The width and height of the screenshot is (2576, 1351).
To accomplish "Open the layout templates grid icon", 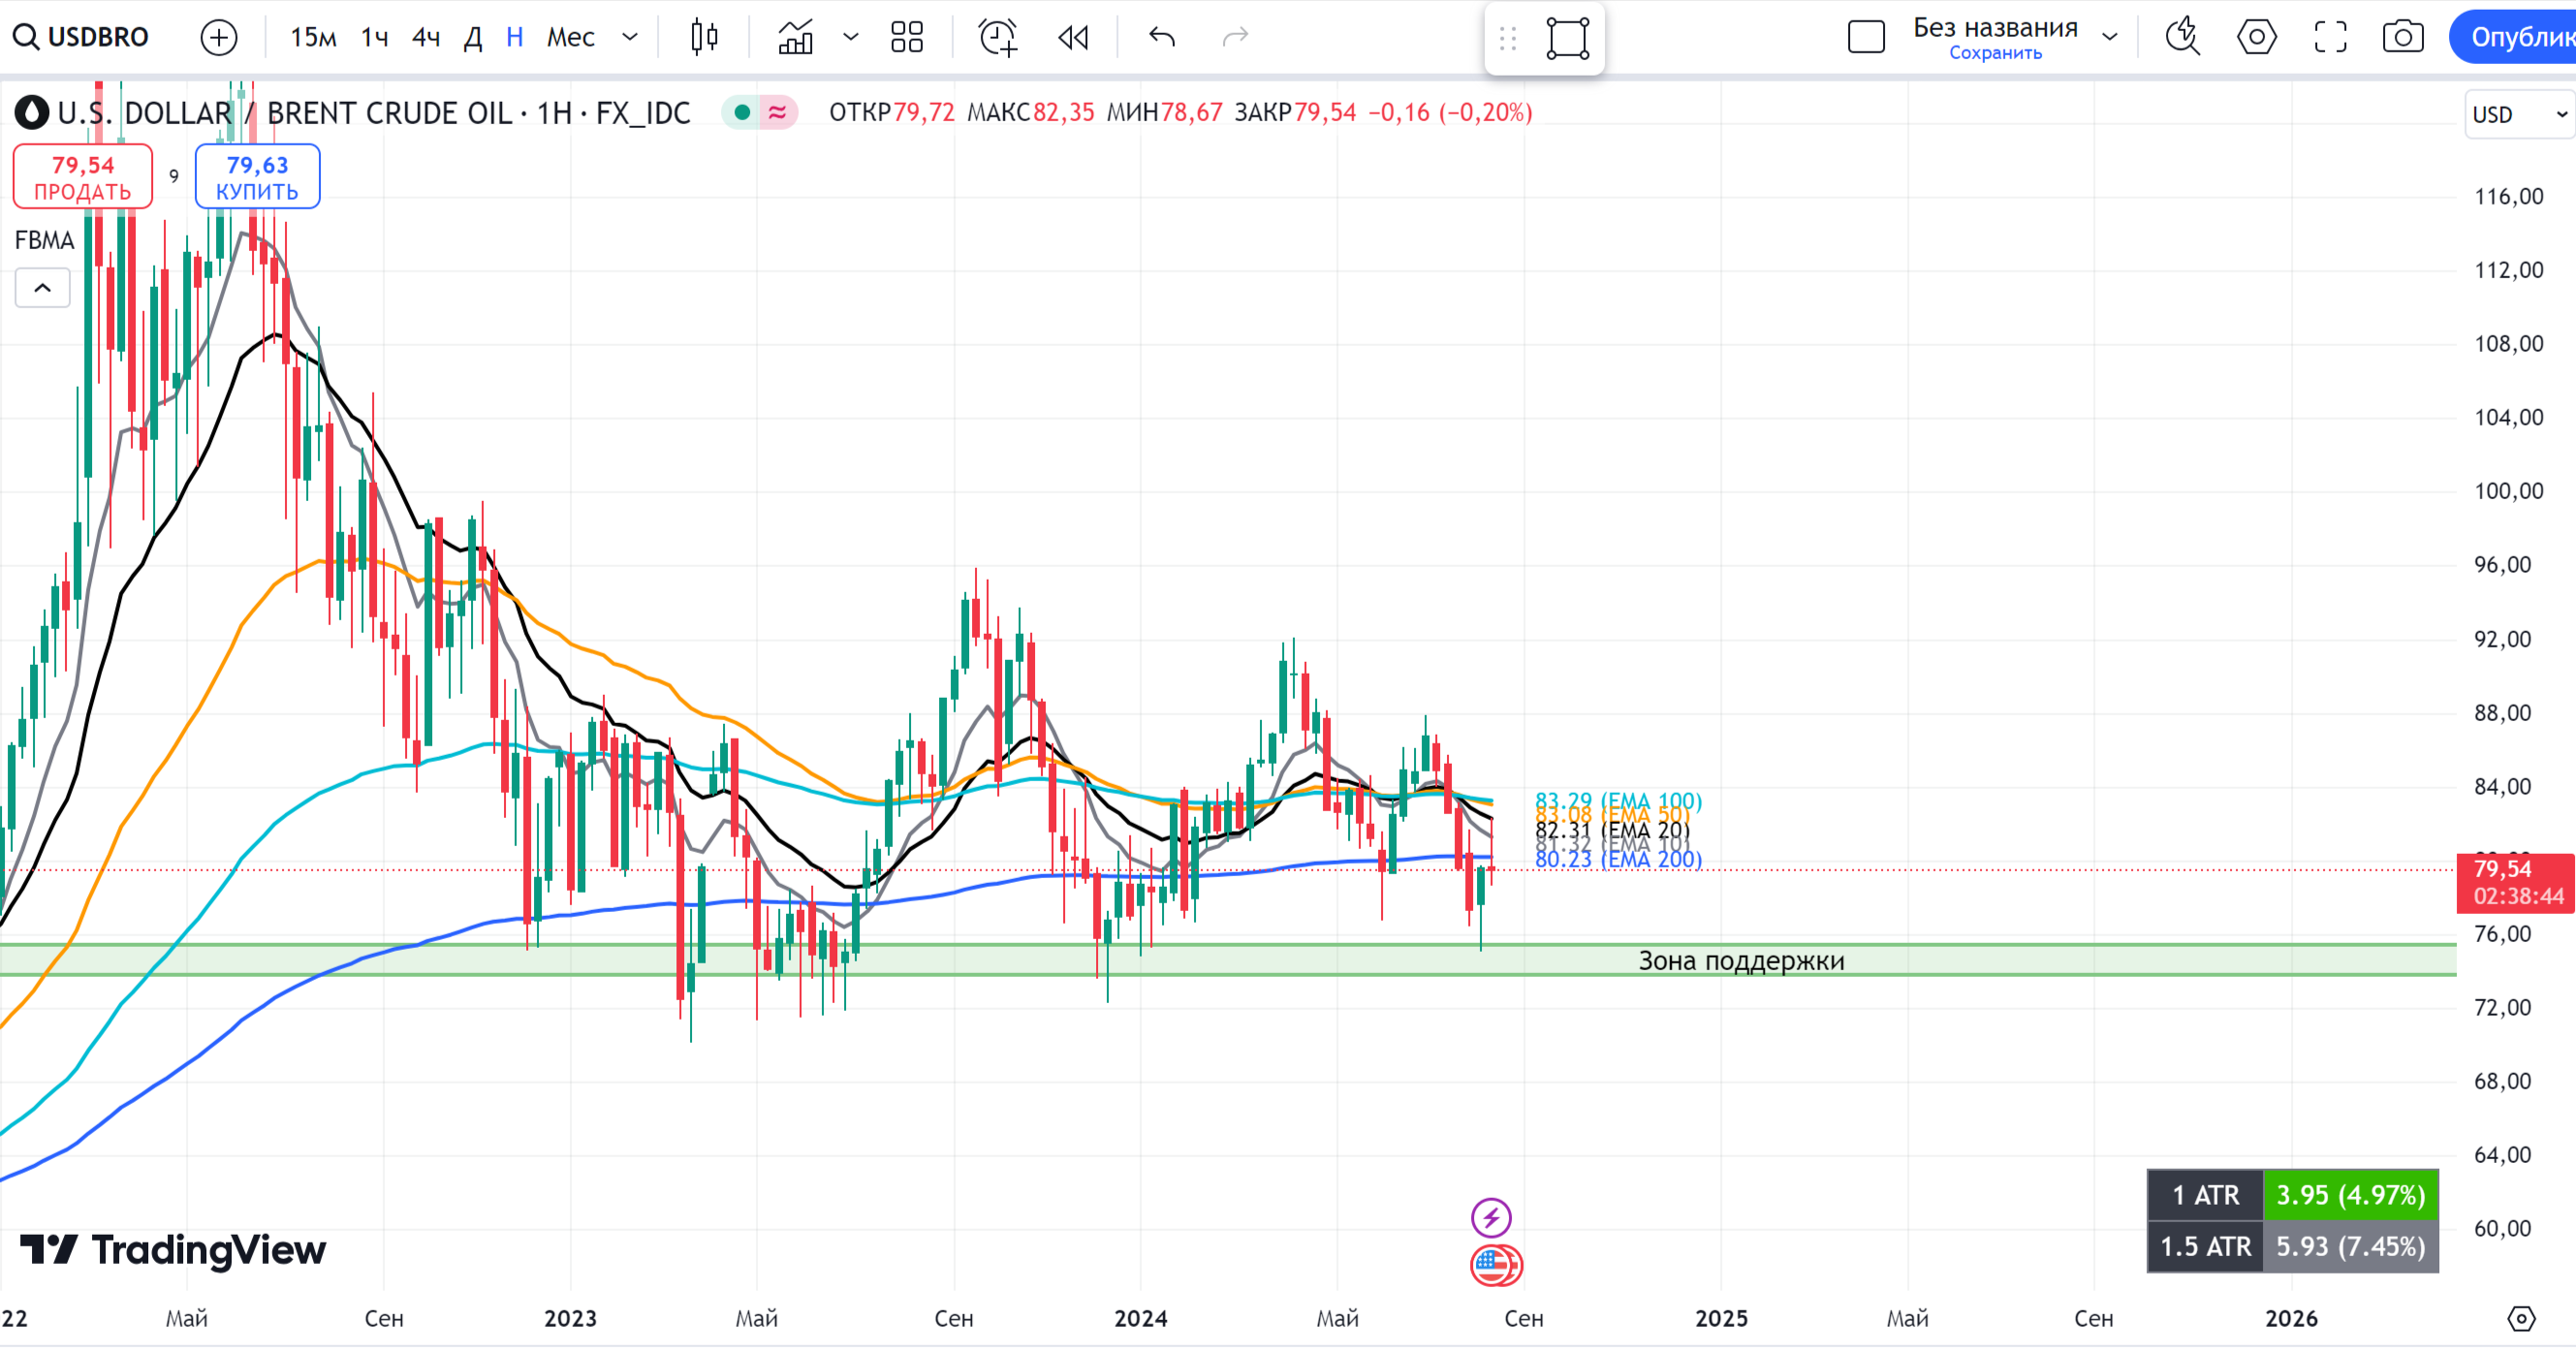I will click(906, 37).
